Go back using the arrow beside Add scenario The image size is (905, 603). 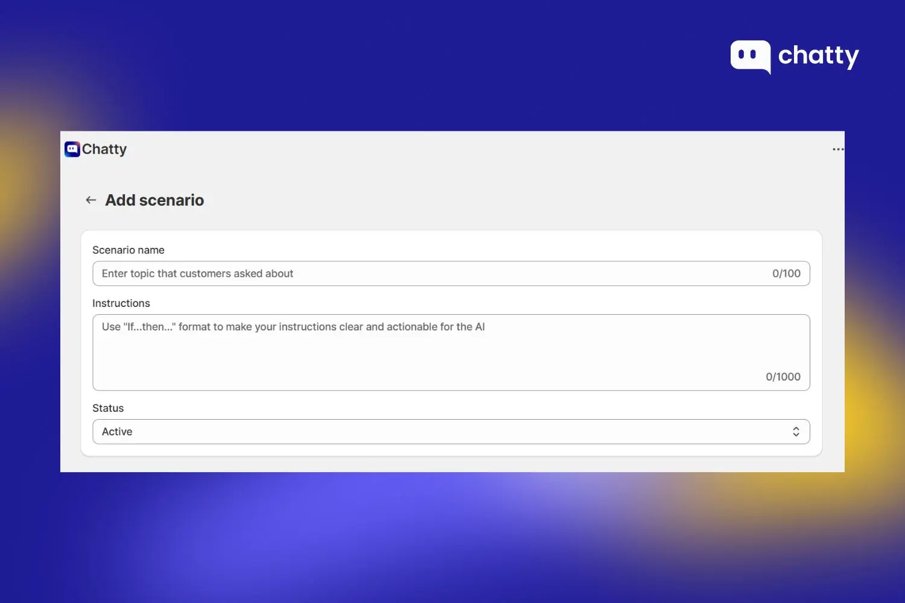(91, 200)
